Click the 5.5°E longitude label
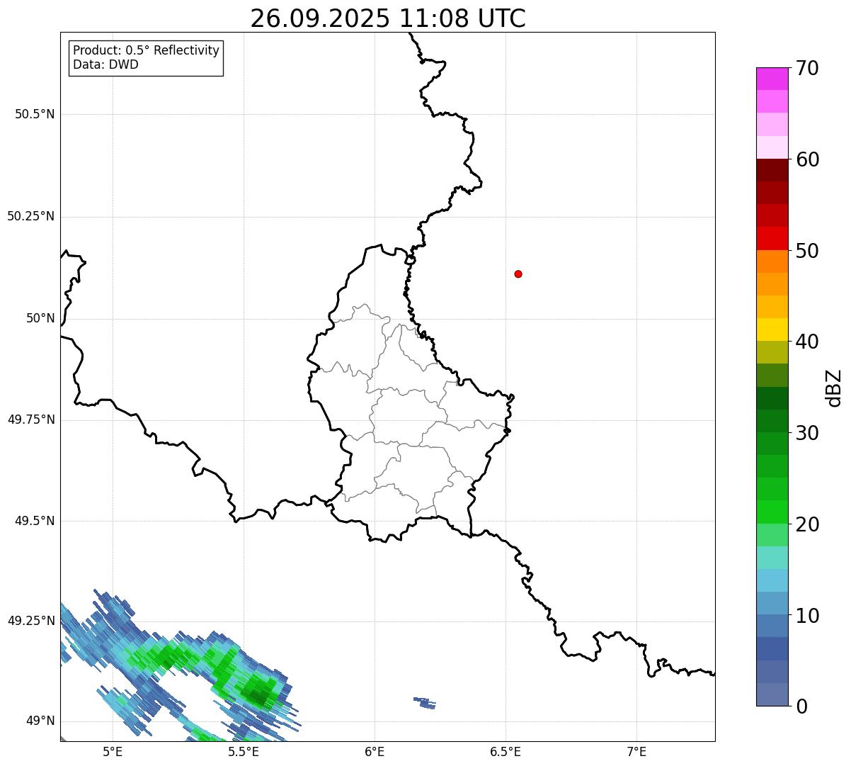 244,752
